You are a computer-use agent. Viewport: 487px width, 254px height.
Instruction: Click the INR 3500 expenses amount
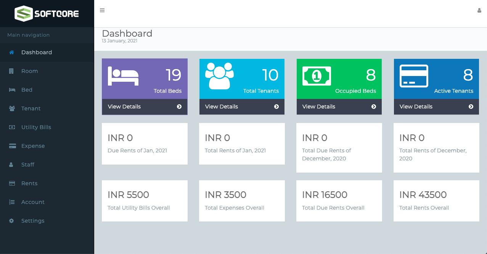[225, 195]
